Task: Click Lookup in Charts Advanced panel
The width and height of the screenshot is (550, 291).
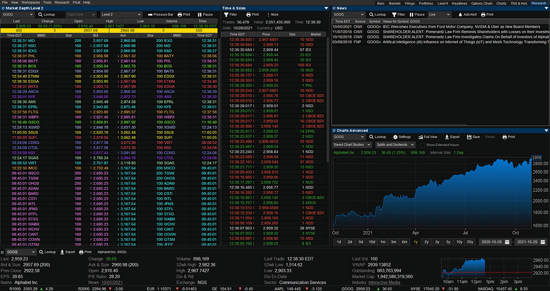Action: click(377, 137)
